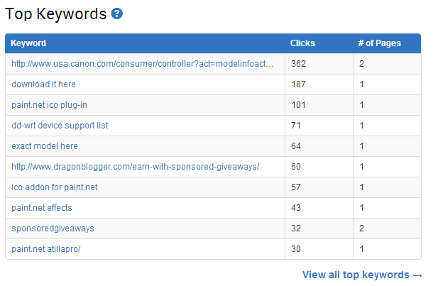
Task: Open the usa.canon.com controller keyword link
Action: [x=142, y=64]
